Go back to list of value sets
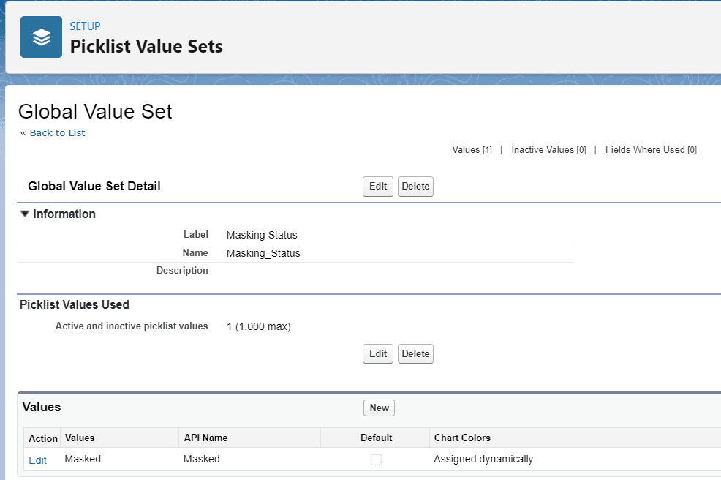Image resolution: width=721 pixels, height=480 pixels. [53, 133]
